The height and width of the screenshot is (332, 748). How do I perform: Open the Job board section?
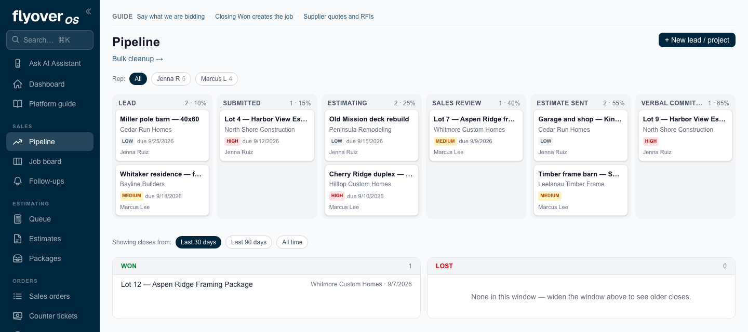[50, 161]
